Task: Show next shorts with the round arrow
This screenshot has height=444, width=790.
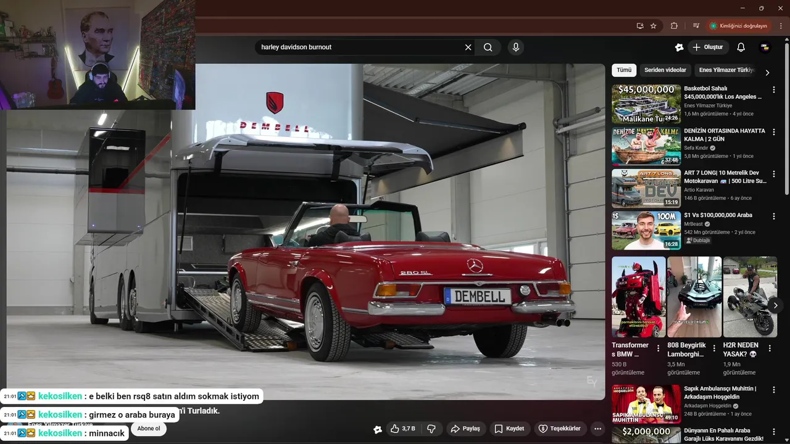Action: click(x=775, y=305)
